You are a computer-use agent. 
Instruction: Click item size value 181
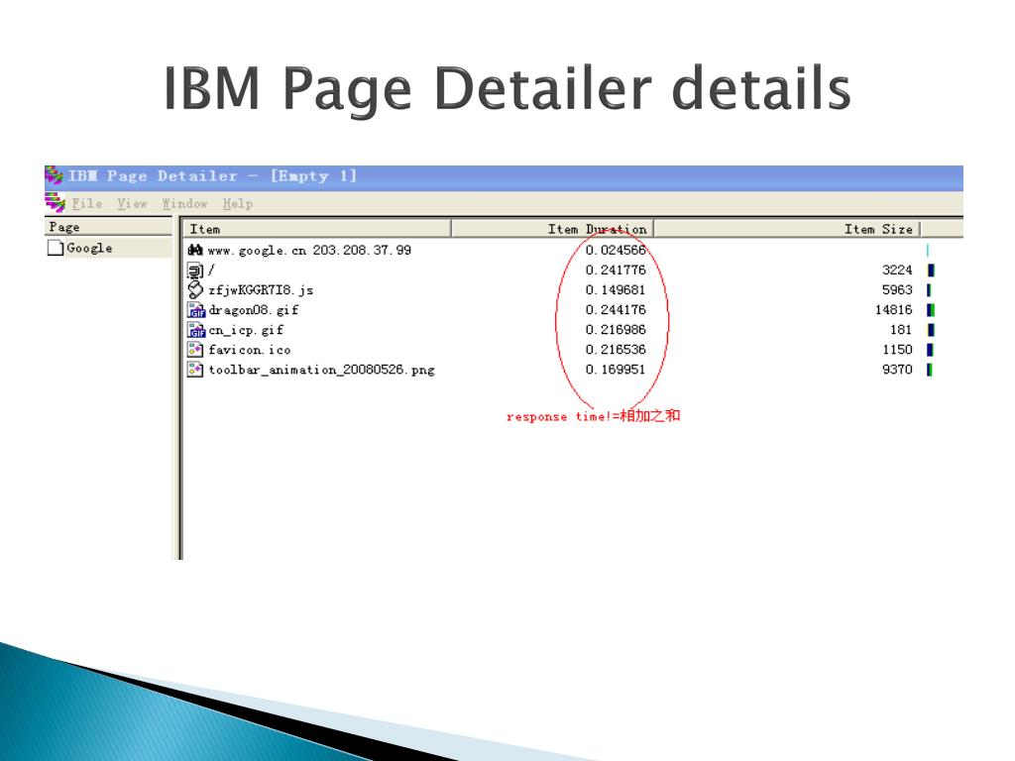[x=901, y=330]
